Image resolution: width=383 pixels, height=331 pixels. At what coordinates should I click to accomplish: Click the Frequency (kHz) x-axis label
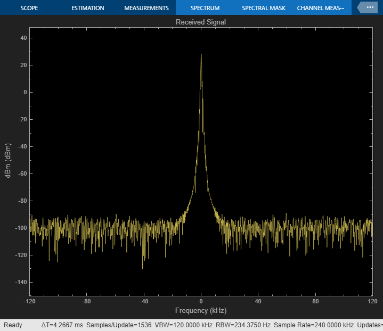point(201,310)
